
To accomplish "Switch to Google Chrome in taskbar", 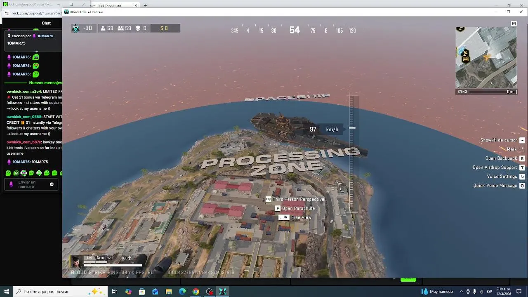I will coord(196,292).
